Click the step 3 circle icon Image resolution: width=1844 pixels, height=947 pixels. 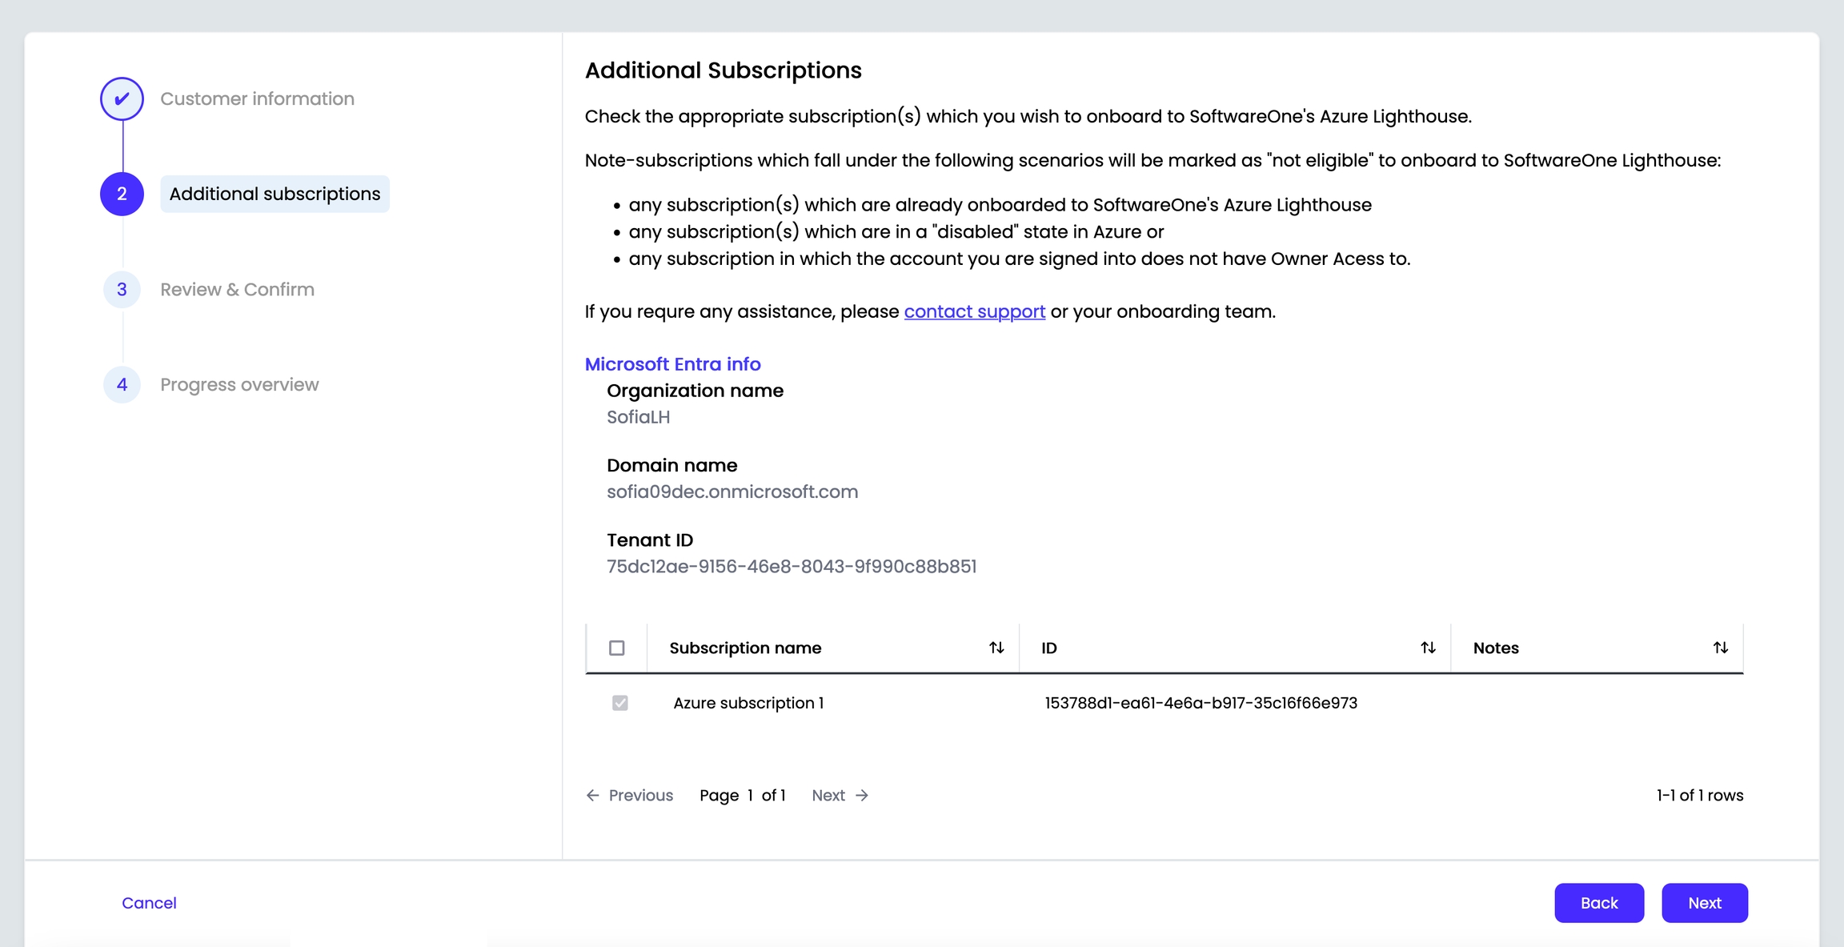pyautogui.click(x=122, y=289)
